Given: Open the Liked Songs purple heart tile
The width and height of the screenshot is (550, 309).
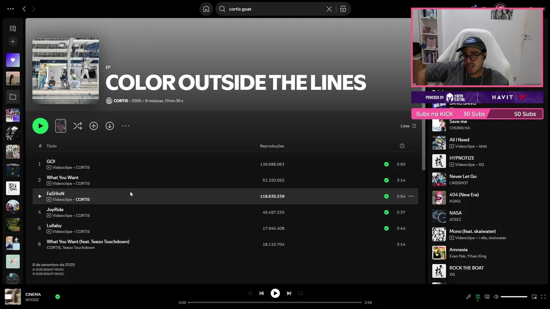Looking at the screenshot, I should [13, 60].
